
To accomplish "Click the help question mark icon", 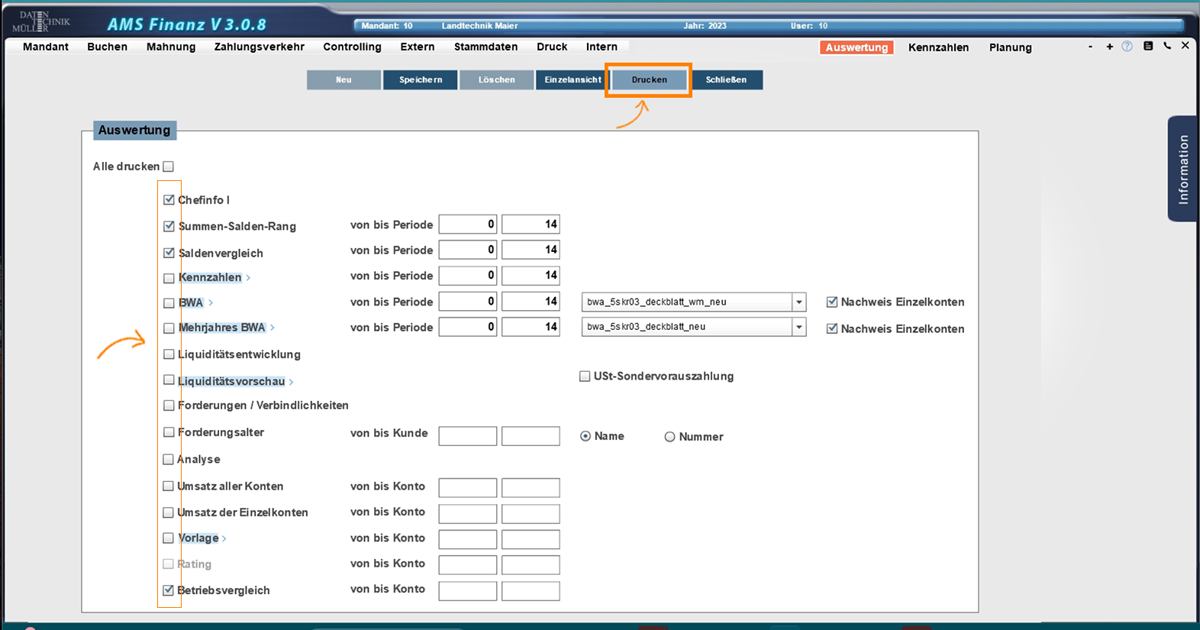I will point(1127,47).
